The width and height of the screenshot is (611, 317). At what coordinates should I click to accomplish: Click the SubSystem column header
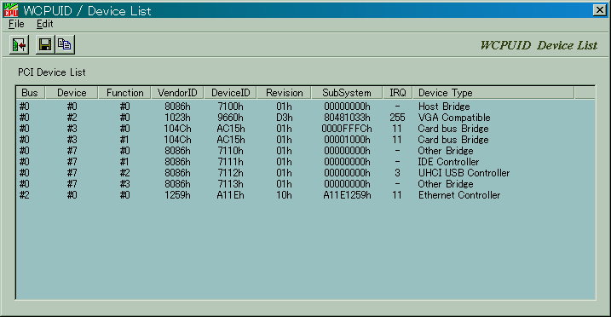pyautogui.click(x=347, y=93)
